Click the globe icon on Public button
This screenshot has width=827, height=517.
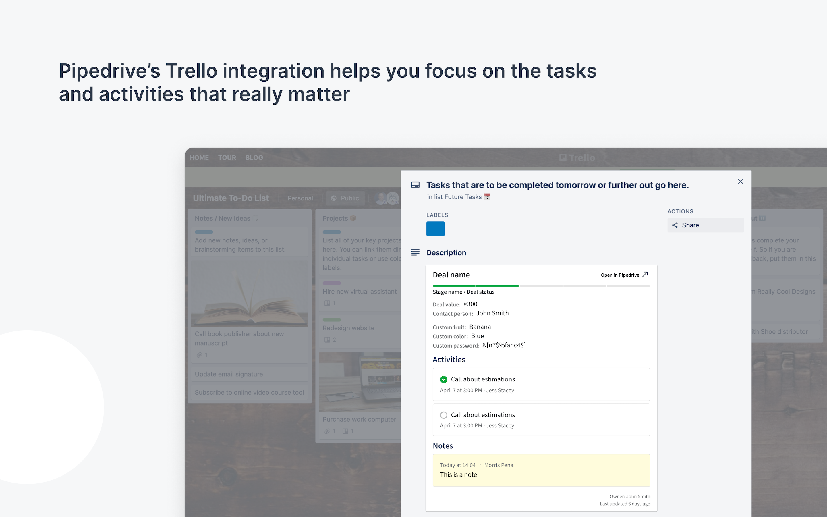click(334, 198)
